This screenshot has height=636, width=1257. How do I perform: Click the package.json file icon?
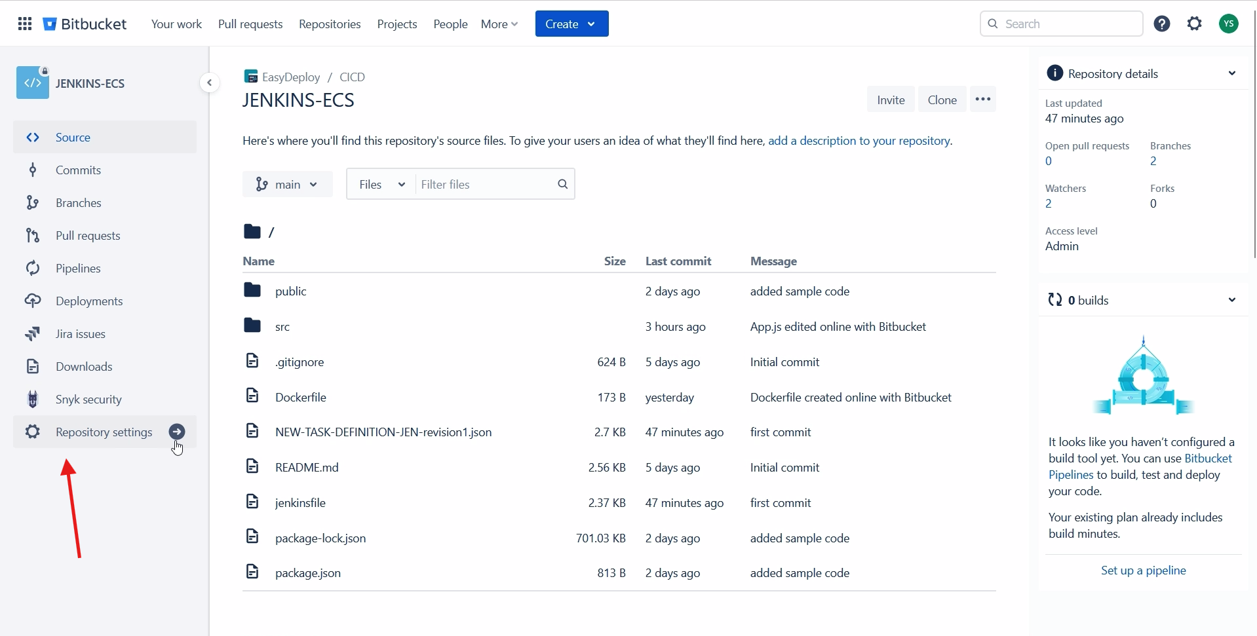pos(252,572)
